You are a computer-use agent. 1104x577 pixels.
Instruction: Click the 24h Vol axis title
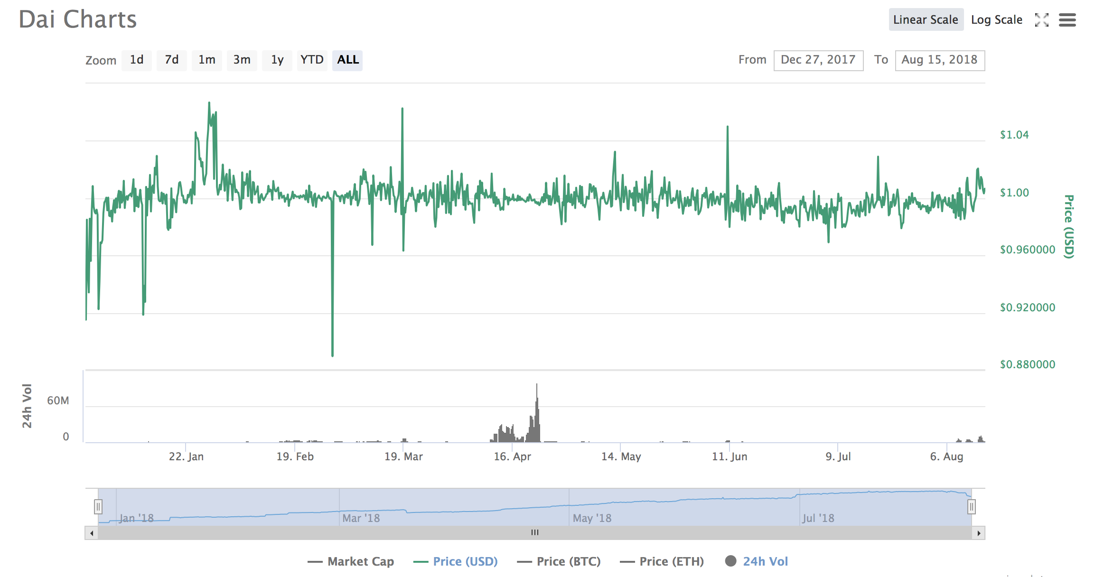pos(27,406)
